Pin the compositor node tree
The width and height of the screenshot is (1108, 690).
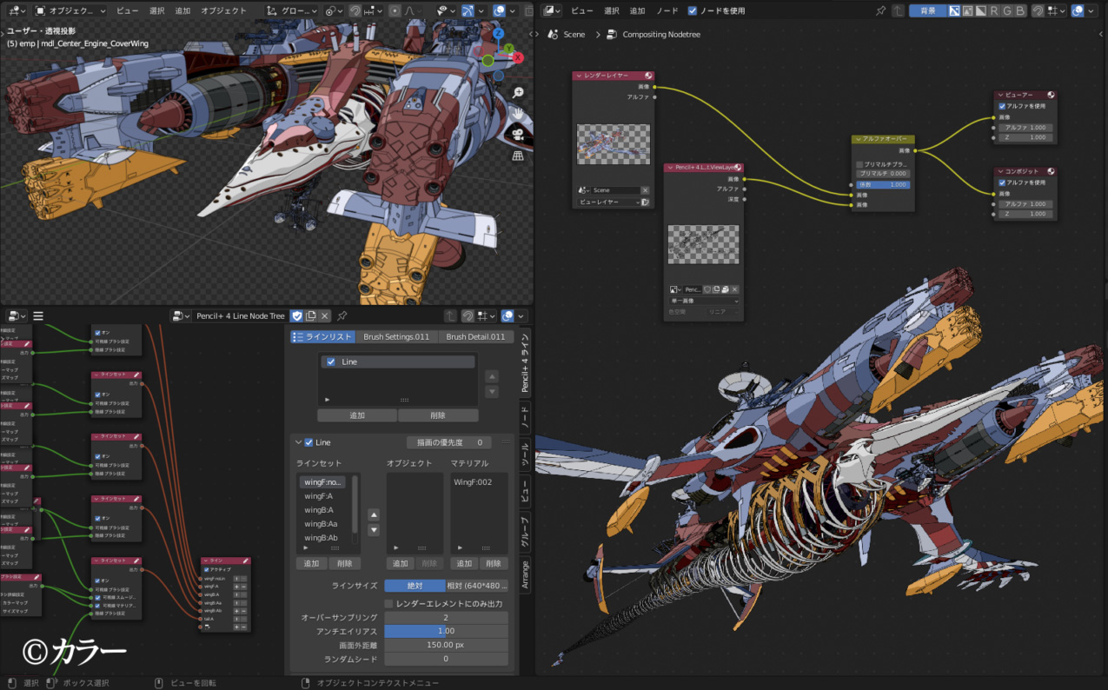pyautogui.click(x=881, y=11)
